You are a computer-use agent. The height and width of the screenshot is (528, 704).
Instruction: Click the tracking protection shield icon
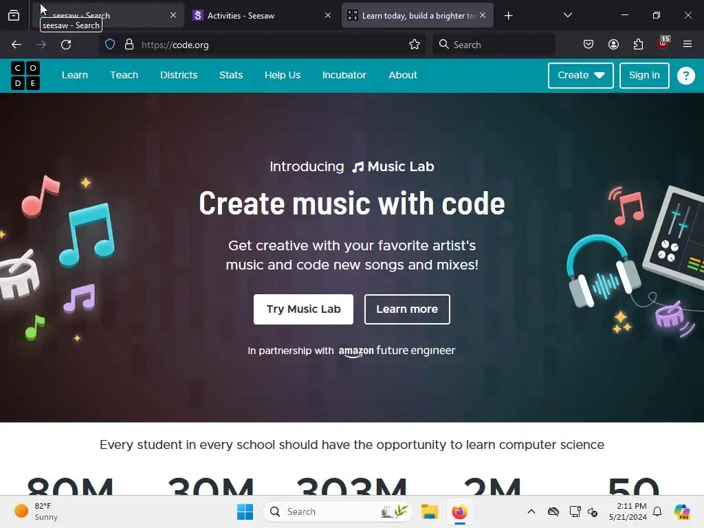(110, 45)
